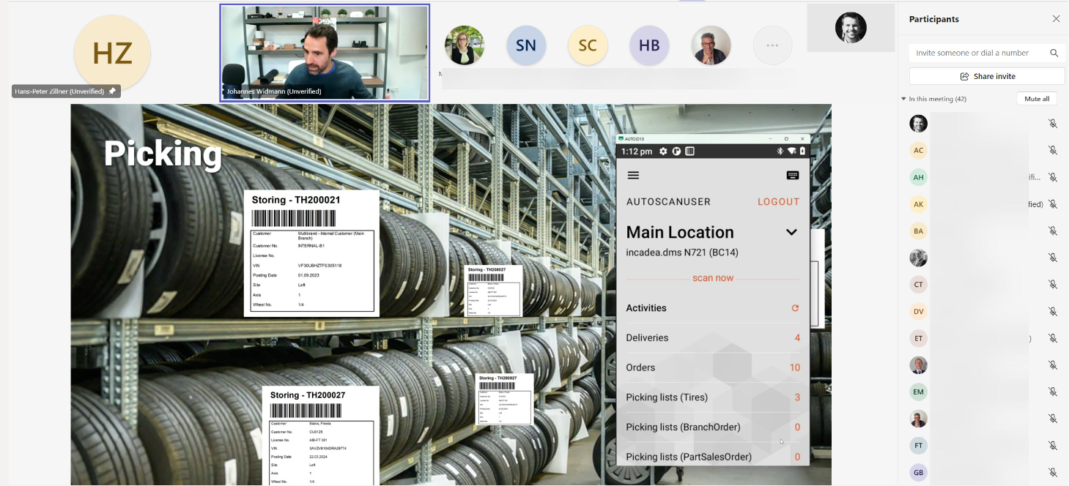The height and width of the screenshot is (486, 1069).
Task: Open Picking lists (Tires)
Action: pyautogui.click(x=713, y=397)
